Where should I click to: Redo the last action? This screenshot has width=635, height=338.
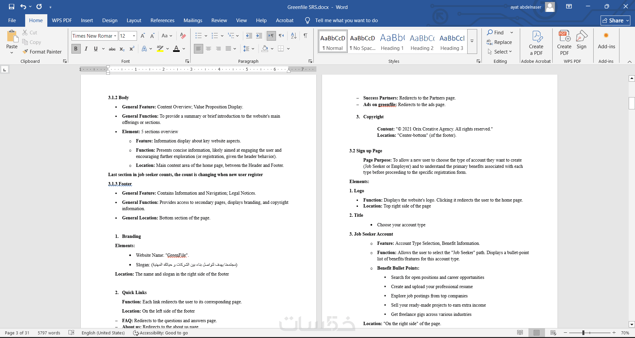pos(39,7)
